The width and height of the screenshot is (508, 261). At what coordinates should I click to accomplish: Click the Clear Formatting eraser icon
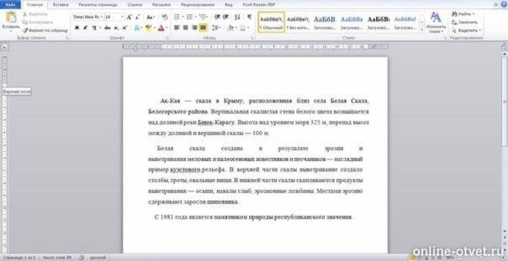pos(165,17)
